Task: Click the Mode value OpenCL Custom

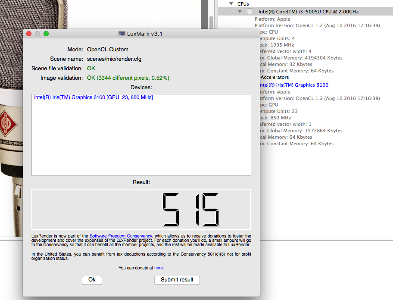Action: click(108, 50)
